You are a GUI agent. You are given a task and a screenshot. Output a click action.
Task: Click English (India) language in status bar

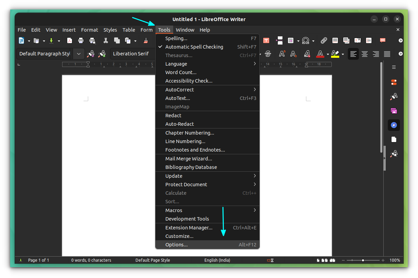pos(217,260)
